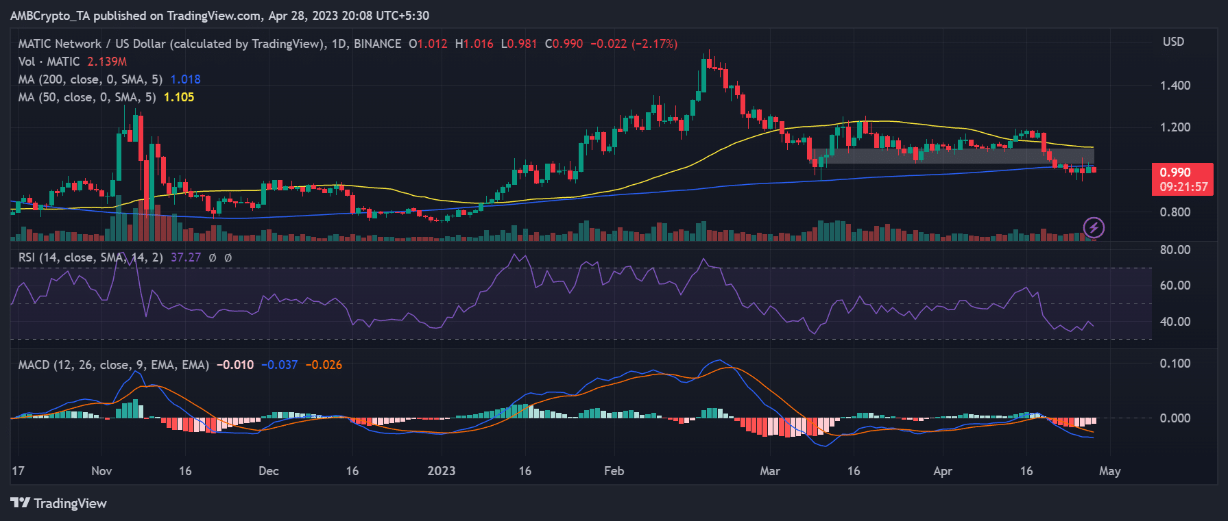
Task: Click the USD currency label
Action: pos(1173,42)
